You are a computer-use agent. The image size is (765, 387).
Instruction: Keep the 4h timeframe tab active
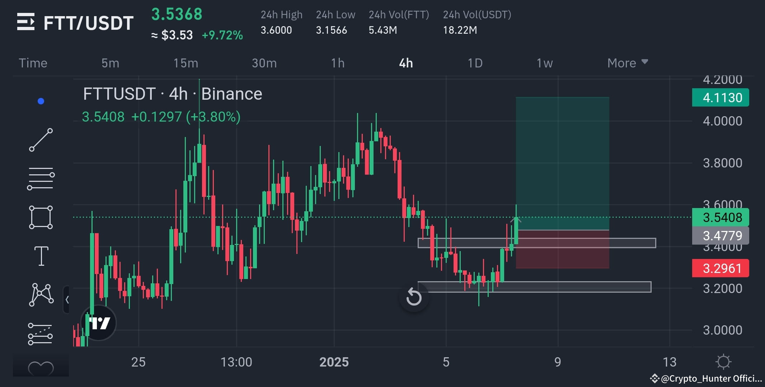point(406,63)
